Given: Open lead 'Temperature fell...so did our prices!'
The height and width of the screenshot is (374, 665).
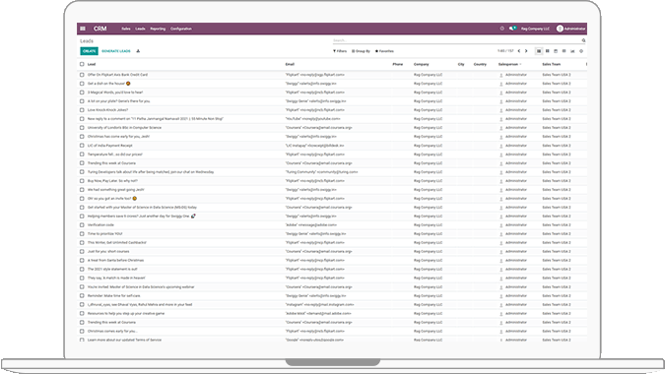Looking at the screenshot, I should [115, 155].
